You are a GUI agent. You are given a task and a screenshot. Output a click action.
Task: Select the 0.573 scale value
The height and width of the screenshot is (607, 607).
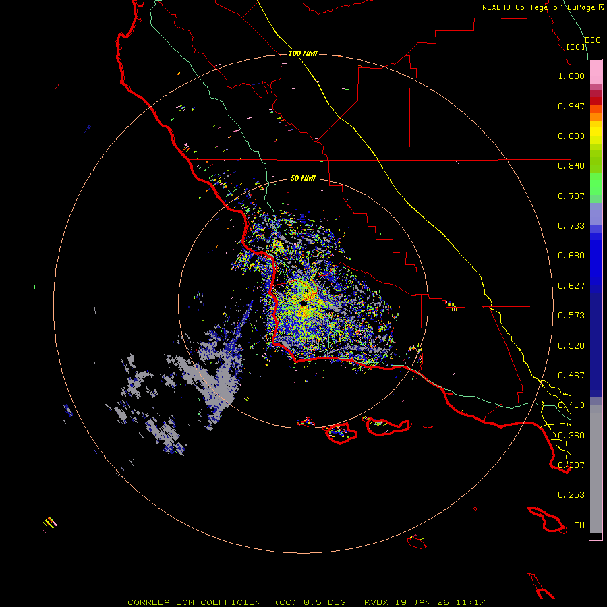click(x=571, y=316)
